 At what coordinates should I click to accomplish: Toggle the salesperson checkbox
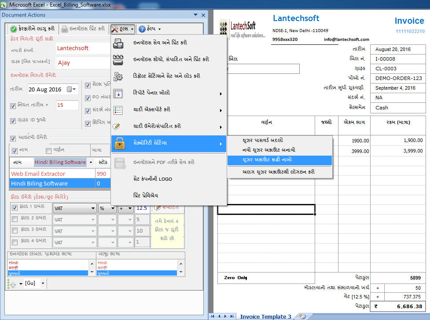tap(88, 85)
